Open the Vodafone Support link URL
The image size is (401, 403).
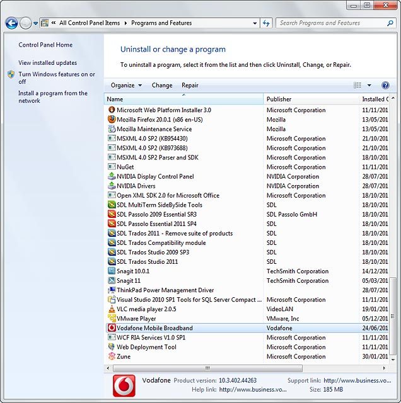coord(357,380)
